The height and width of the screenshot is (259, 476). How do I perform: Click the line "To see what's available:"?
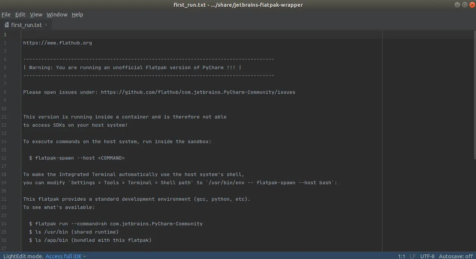(x=59, y=207)
